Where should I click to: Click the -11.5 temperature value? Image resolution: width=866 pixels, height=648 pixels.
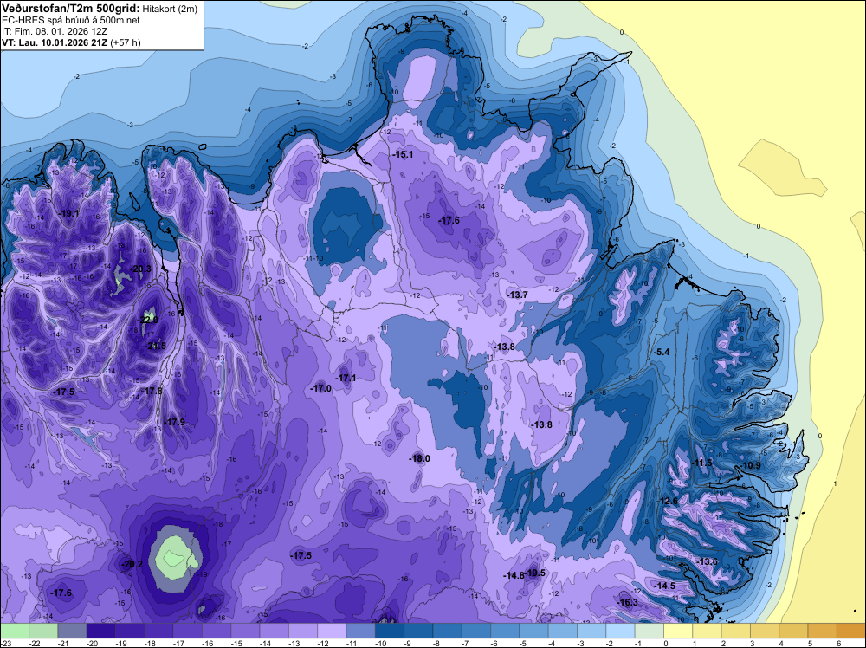tap(702, 463)
